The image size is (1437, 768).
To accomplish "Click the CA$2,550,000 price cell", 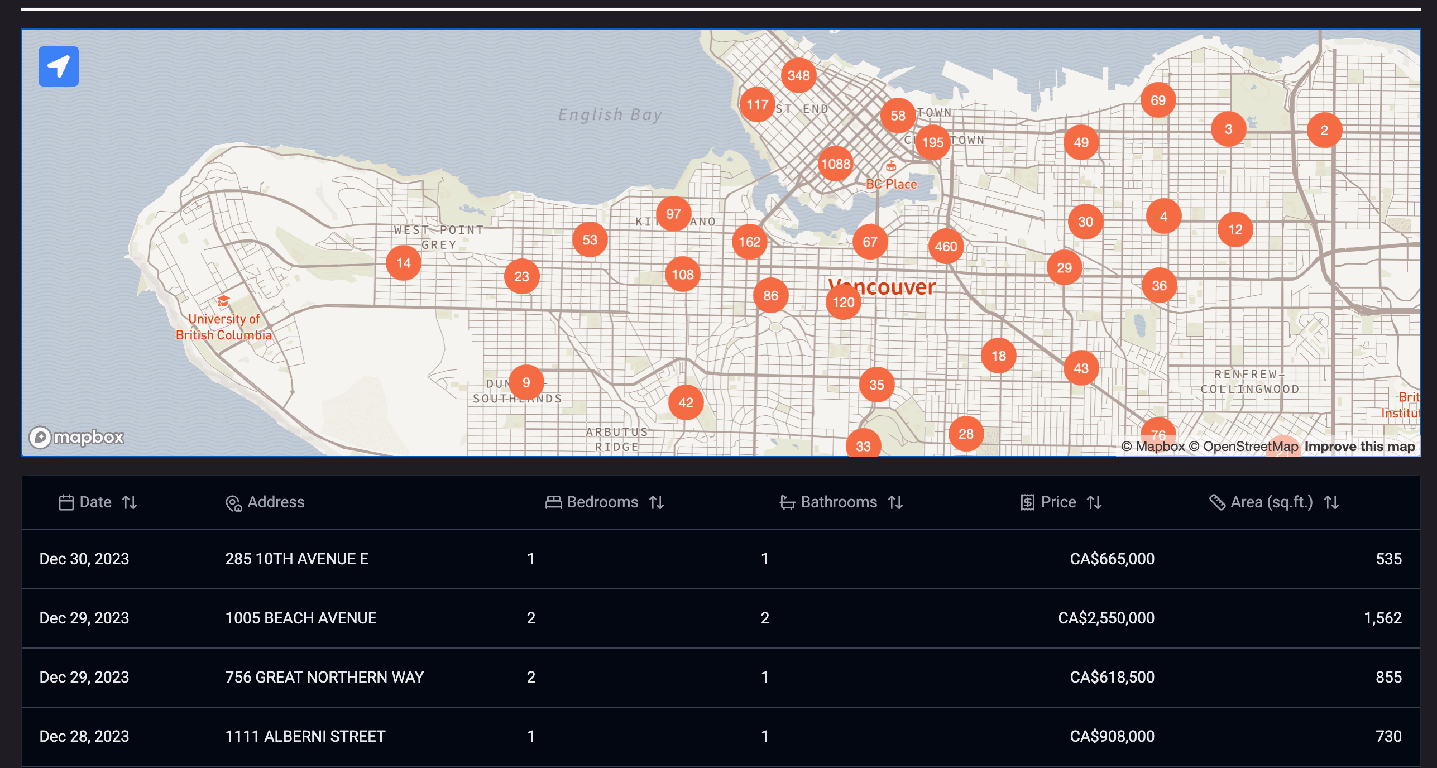I will click(1106, 618).
